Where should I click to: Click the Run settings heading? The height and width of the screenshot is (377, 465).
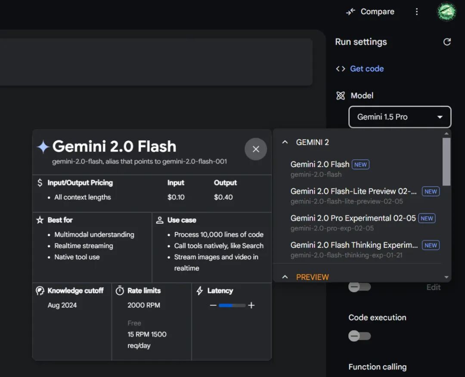361,42
